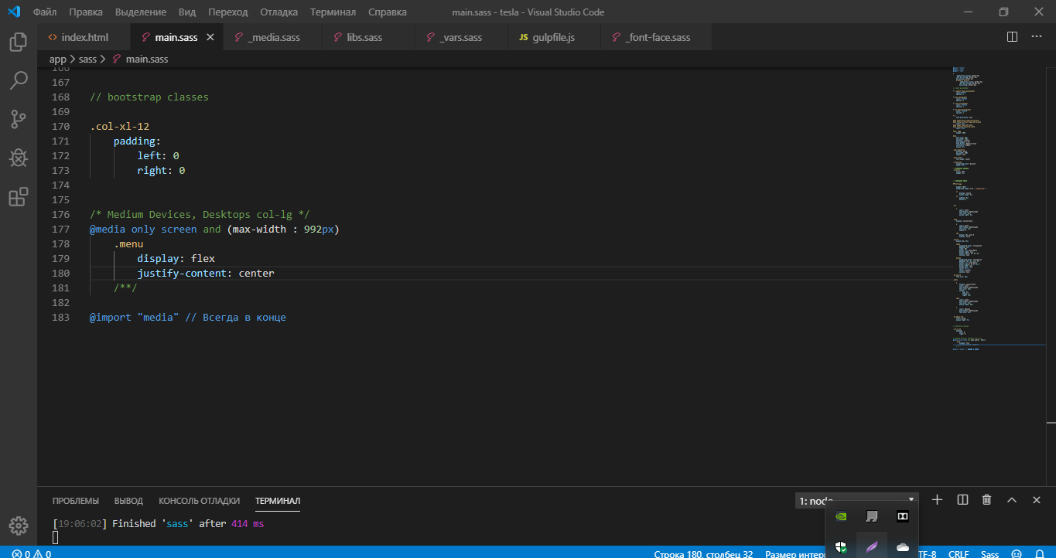Open the Терминал menu
Viewport: 1056px width, 558px height.
tap(333, 12)
